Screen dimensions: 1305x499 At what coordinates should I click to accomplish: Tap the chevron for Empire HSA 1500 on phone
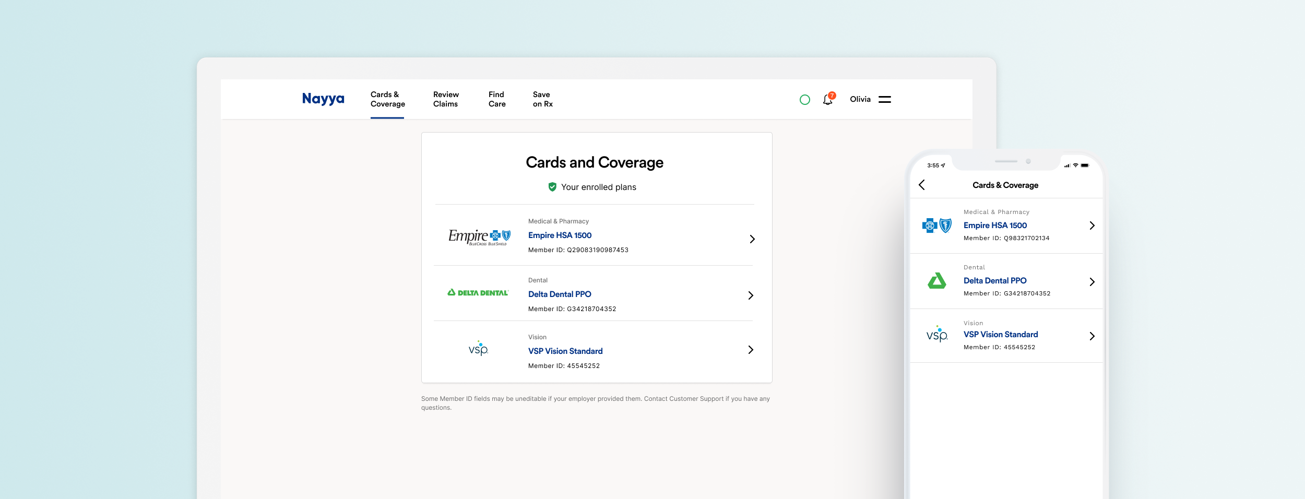click(x=1092, y=225)
